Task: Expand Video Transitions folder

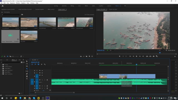Action: (1, 74)
